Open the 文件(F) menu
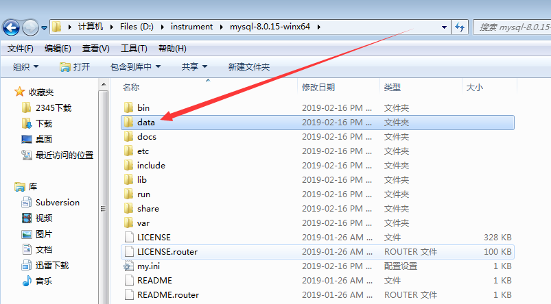The width and height of the screenshot is (551, 304). [21, 49]
